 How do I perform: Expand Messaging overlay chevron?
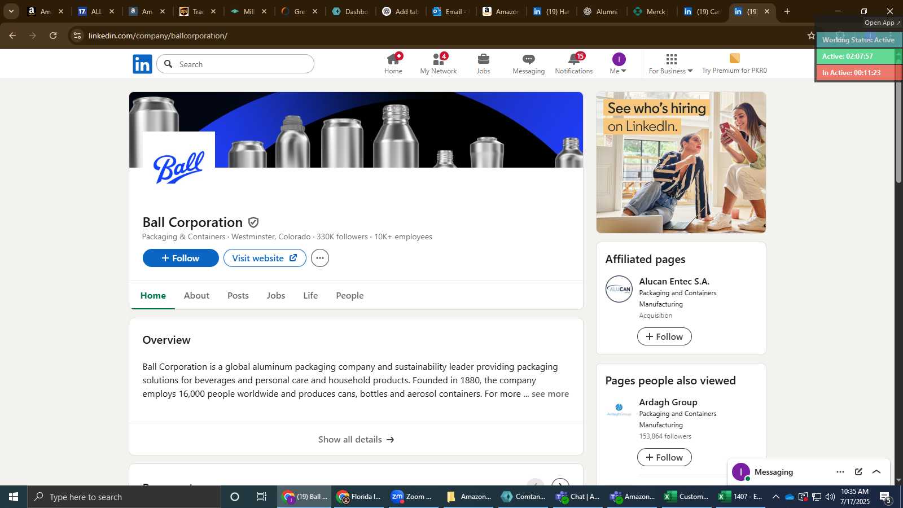pos(876,472)
